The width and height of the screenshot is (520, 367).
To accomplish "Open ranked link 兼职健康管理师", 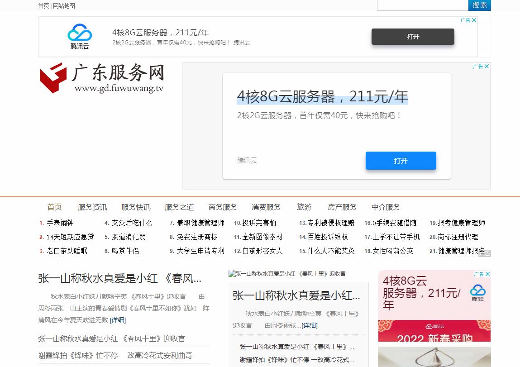I will pyautogui.click(x=200, y=223).
